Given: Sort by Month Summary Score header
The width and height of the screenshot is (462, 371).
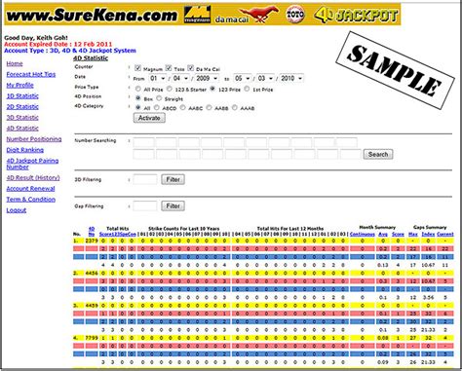Looking at the screenshot, I should [398, 234].
